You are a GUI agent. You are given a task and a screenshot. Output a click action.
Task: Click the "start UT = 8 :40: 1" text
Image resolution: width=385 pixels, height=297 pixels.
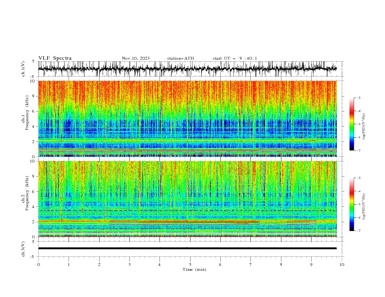coord(235,58)
